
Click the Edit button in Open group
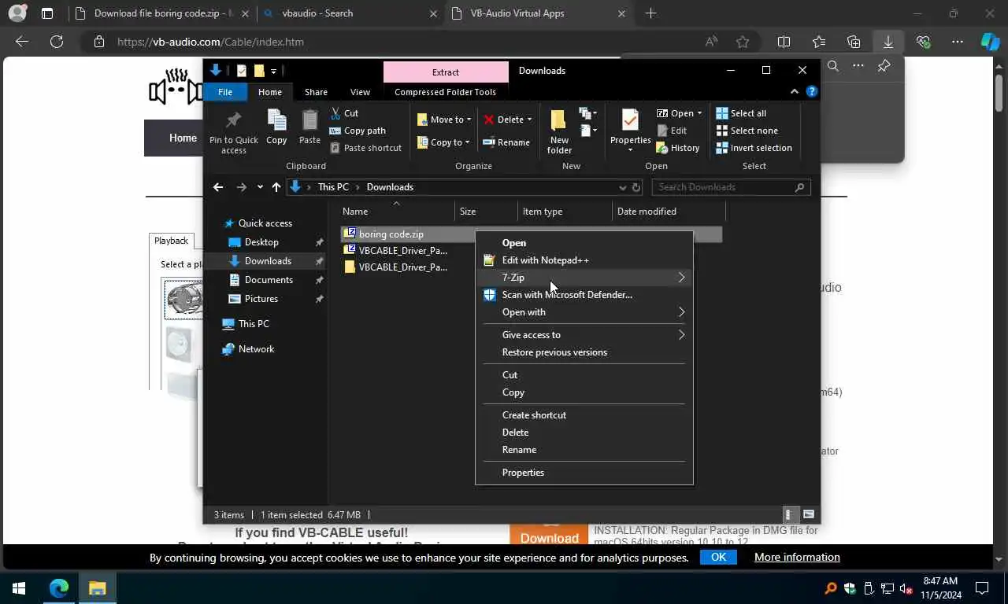pos(672,131)
